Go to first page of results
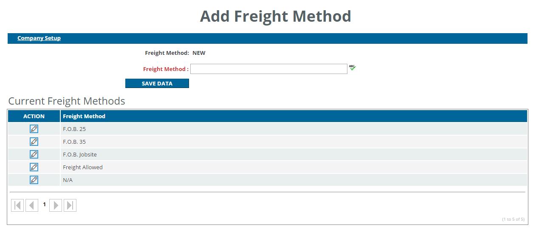 [17, 205]
